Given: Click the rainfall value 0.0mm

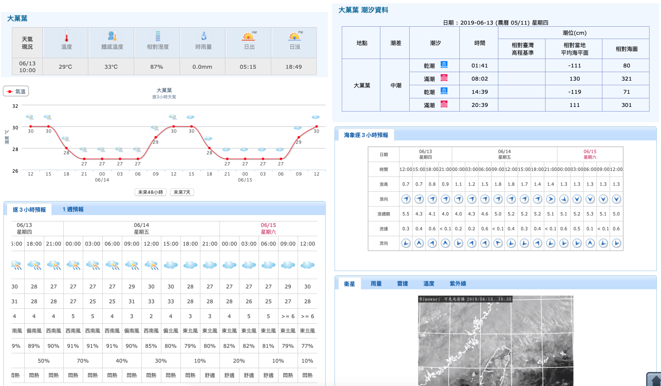Looking at the screenshot, I should pyautogui.click(x=202, y=67).
